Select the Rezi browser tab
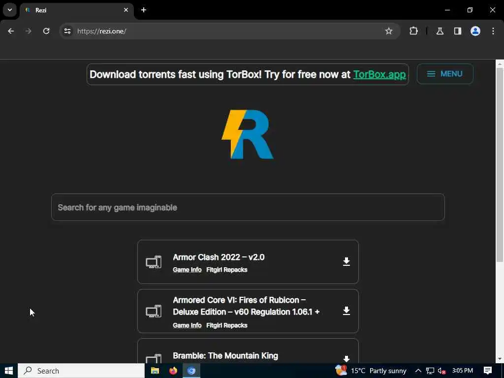Image resolution: width=504 pixels, height=378 pixels. [x=76, y=10]
